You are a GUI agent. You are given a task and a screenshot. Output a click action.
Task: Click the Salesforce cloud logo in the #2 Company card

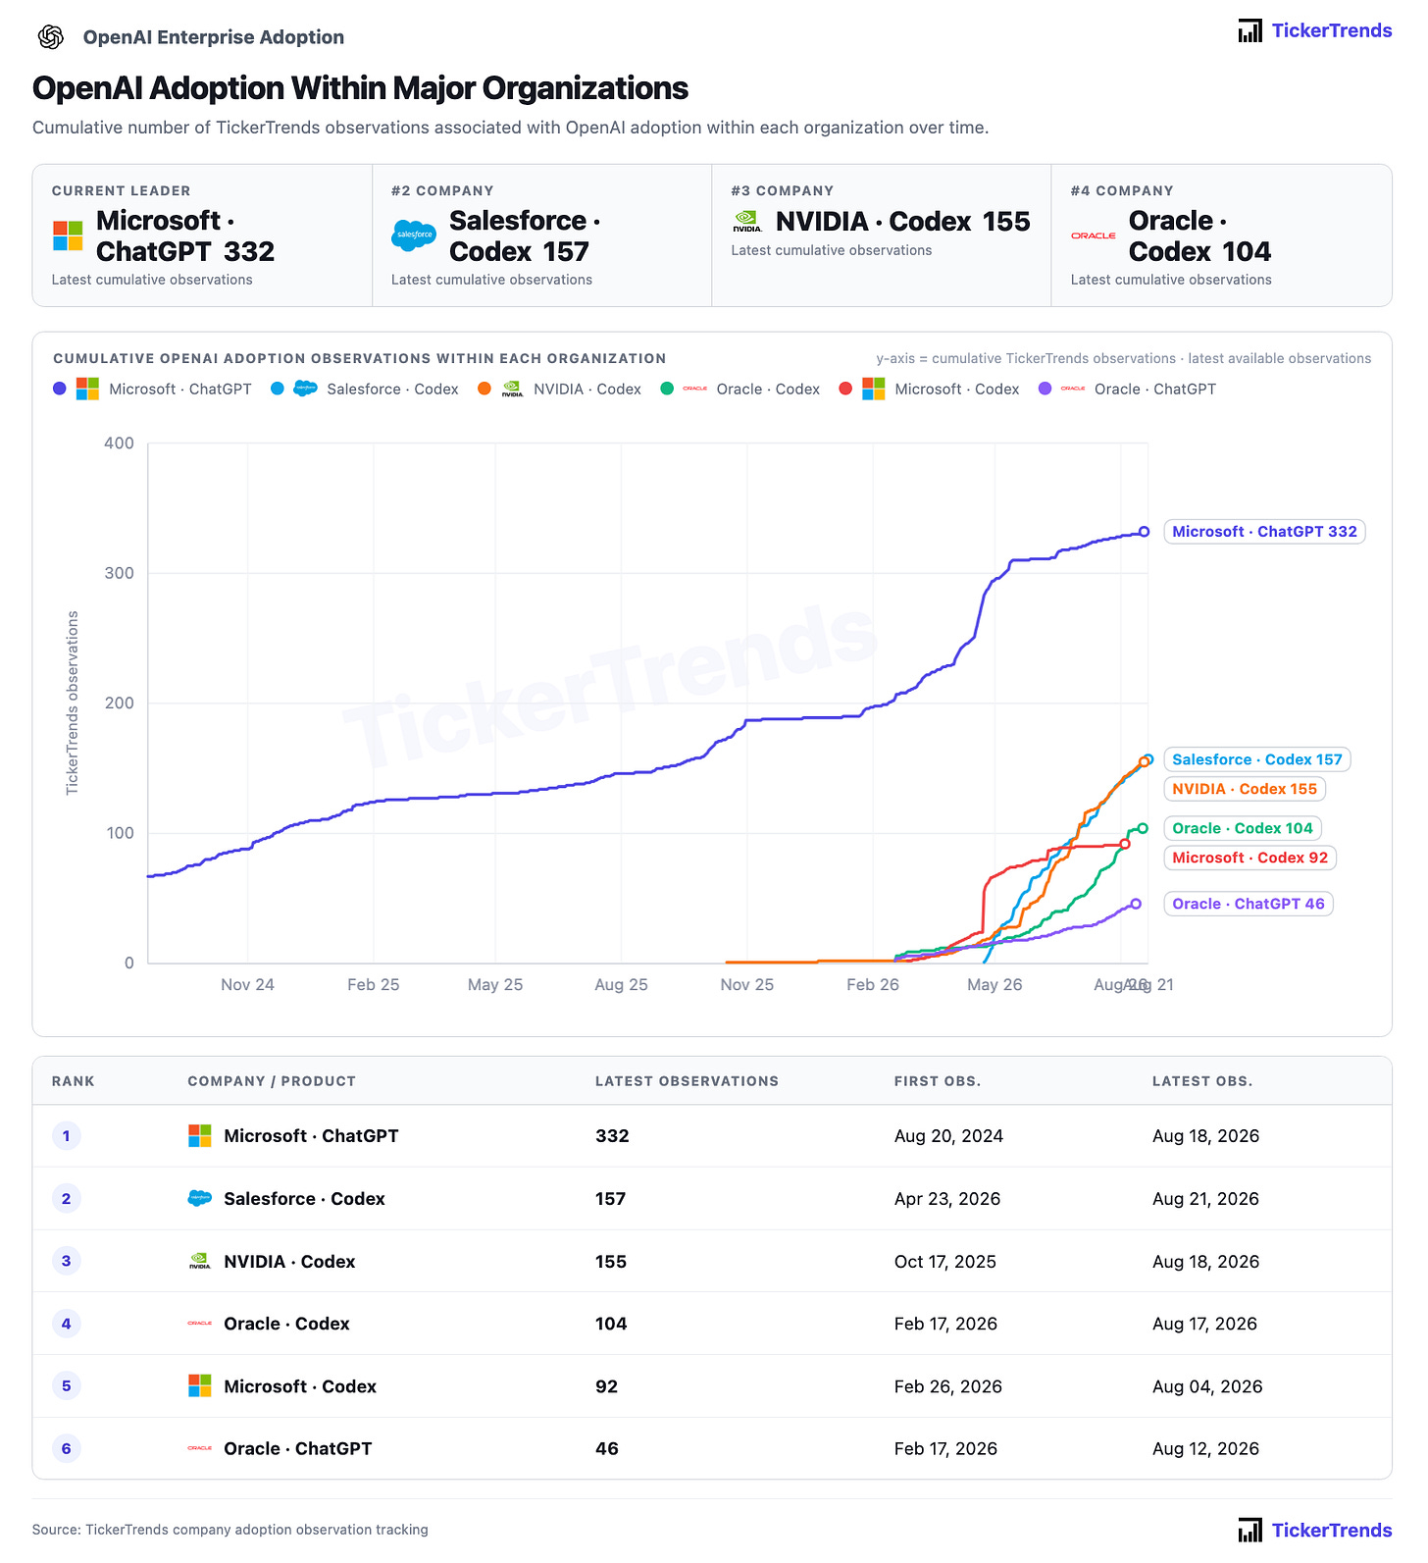pos(414,235)
